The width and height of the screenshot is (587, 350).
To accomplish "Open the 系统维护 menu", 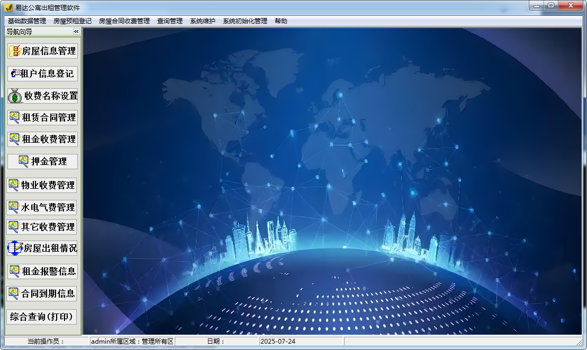I will click(x=203, y=21).
